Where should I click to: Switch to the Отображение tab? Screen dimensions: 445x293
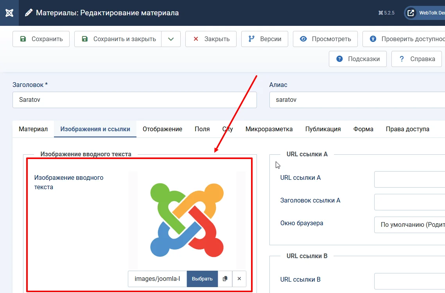[162, 129]
